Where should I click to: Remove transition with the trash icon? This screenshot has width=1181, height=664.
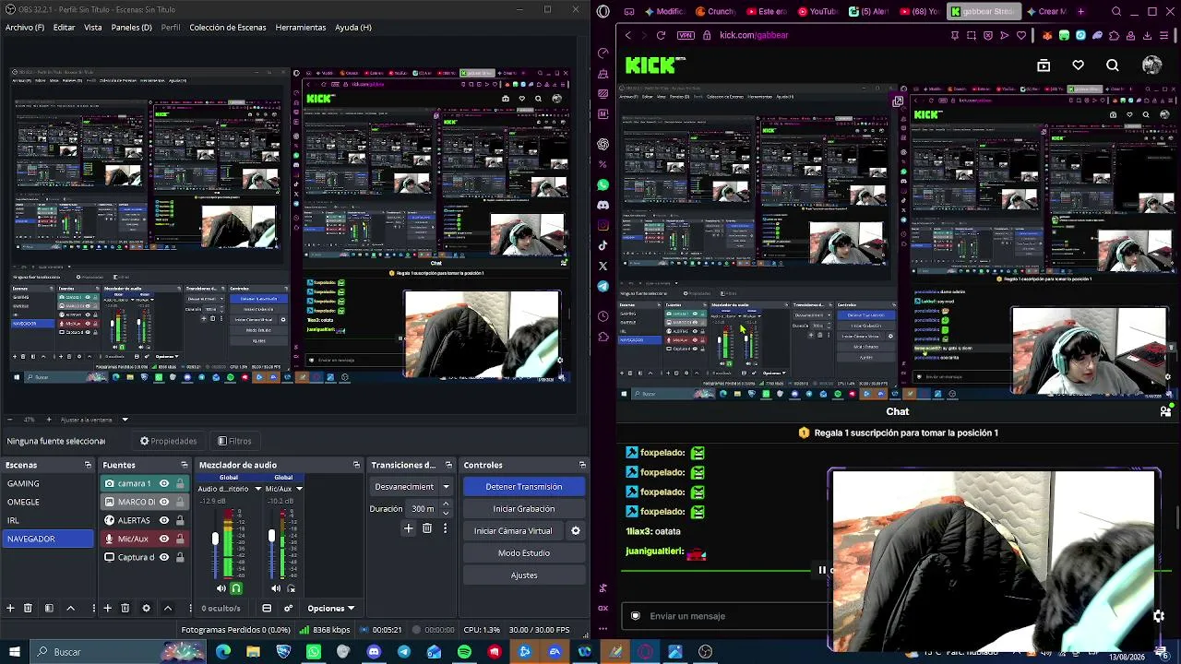pos(427,528)
